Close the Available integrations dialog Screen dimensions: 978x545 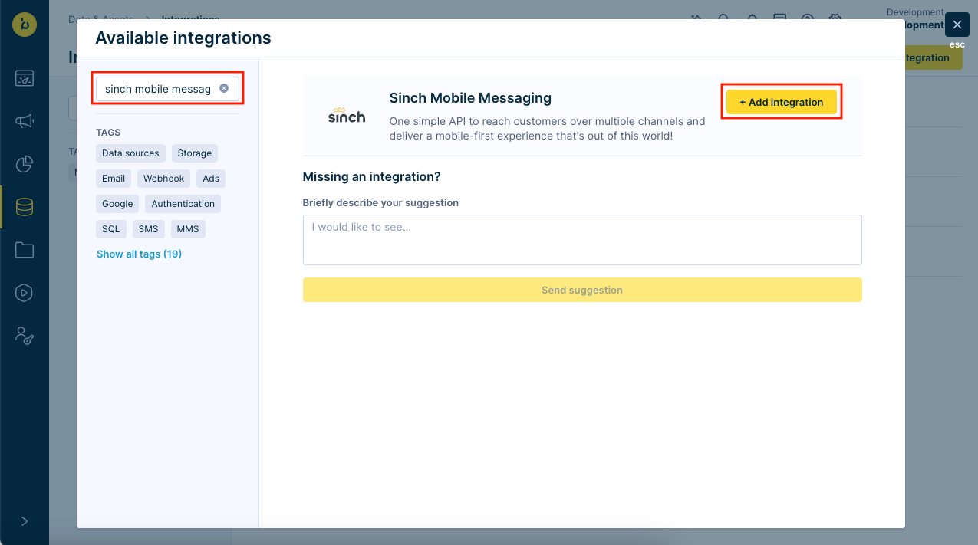tap(957, 25)
